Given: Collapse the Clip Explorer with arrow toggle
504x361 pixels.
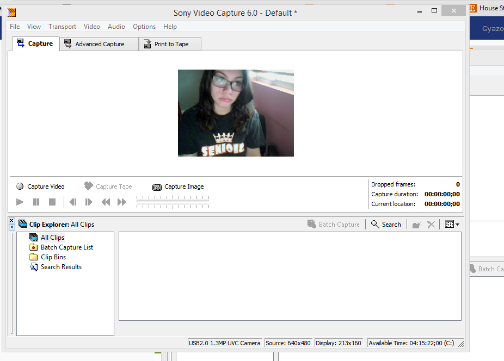Looking at the screenshot, I should [11, 227].
